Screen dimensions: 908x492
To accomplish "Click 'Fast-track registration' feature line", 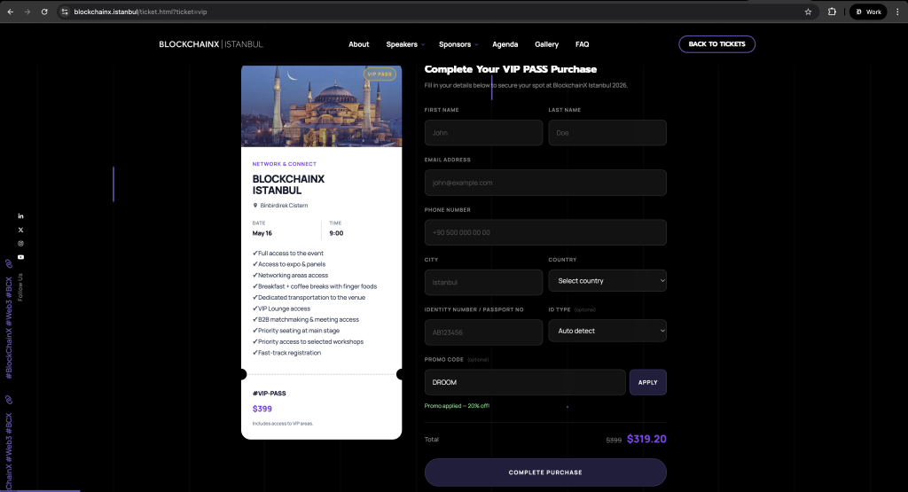I will 286,353.
